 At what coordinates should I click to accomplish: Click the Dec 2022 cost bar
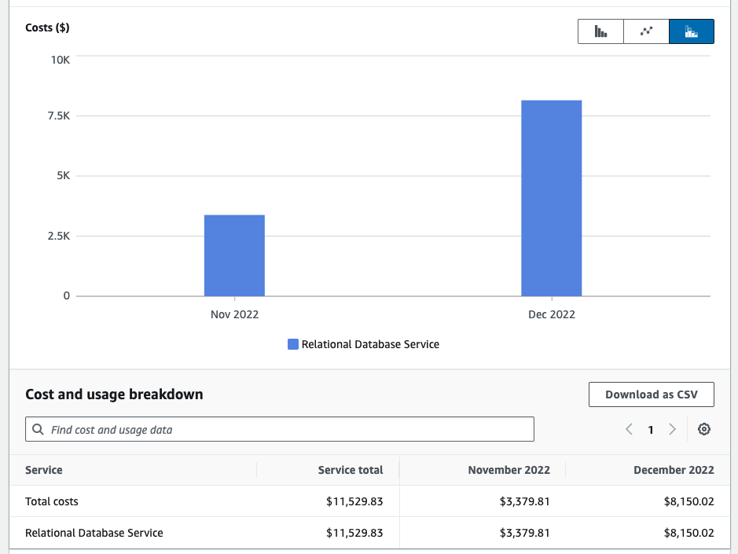click(551, 196)
